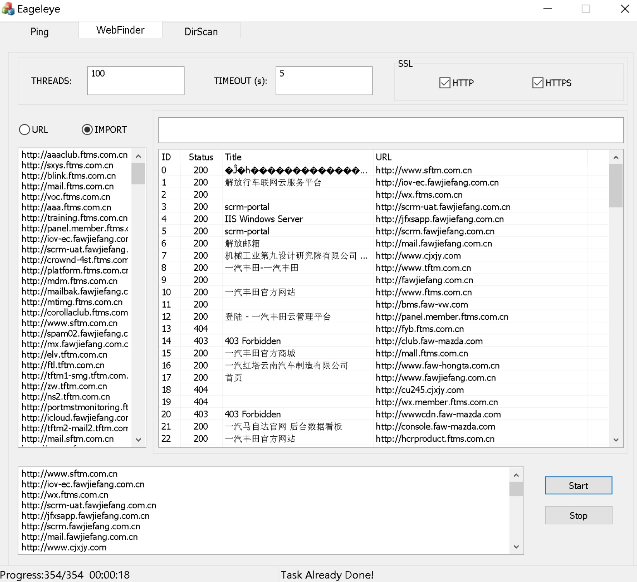Viewport: 637px width, 582px height.
Task: Switch to the Ping tab
Action: pyautogui.click(x=40, y=31)
